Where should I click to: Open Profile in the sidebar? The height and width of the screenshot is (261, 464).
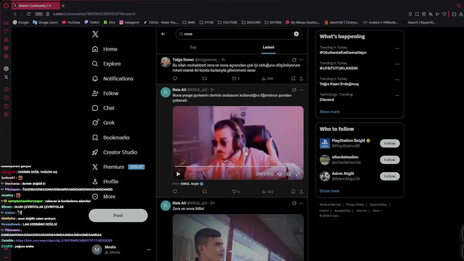click(x=105, y=182)
